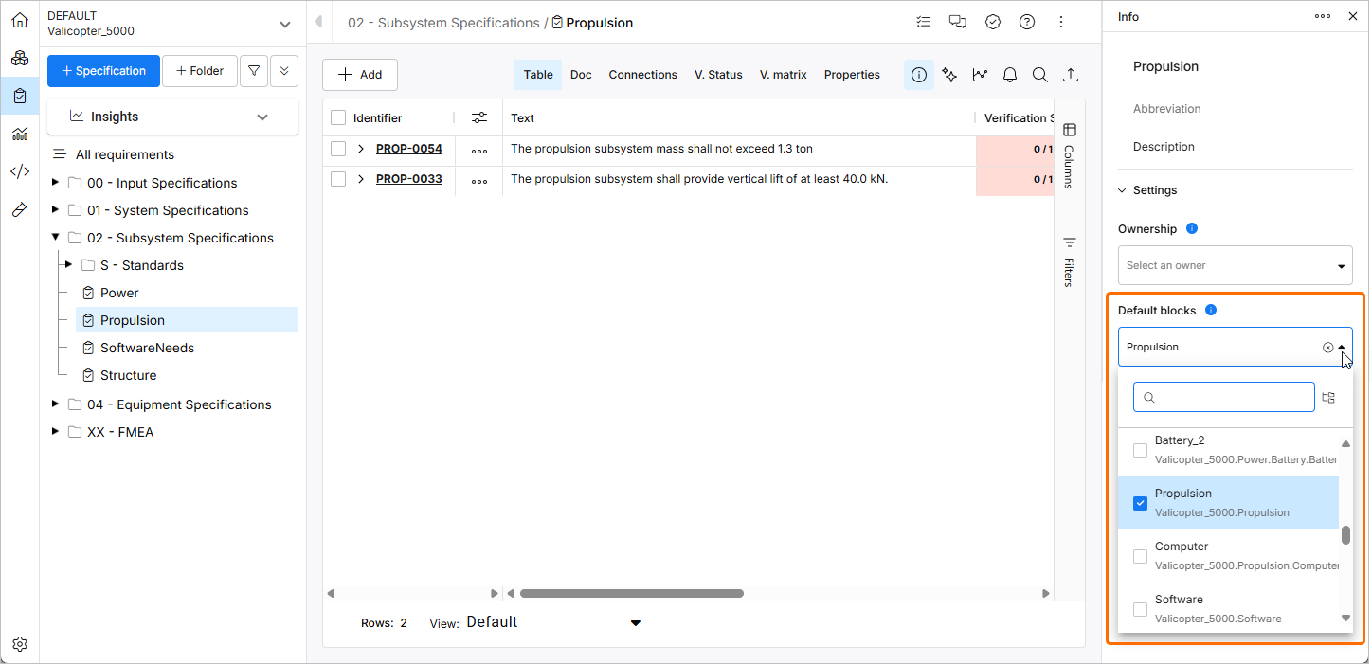
Task: Check the select-all Identifier checkbox
Action: coord(338,117)
